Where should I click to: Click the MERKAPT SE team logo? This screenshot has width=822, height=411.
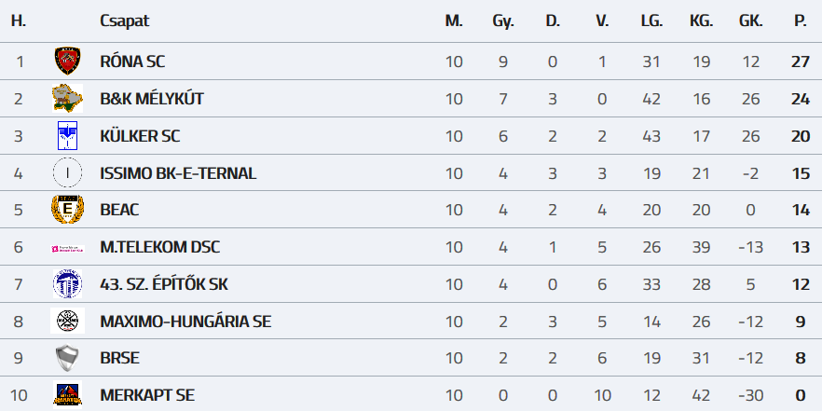pyautogui.click(x=67, y=395)
